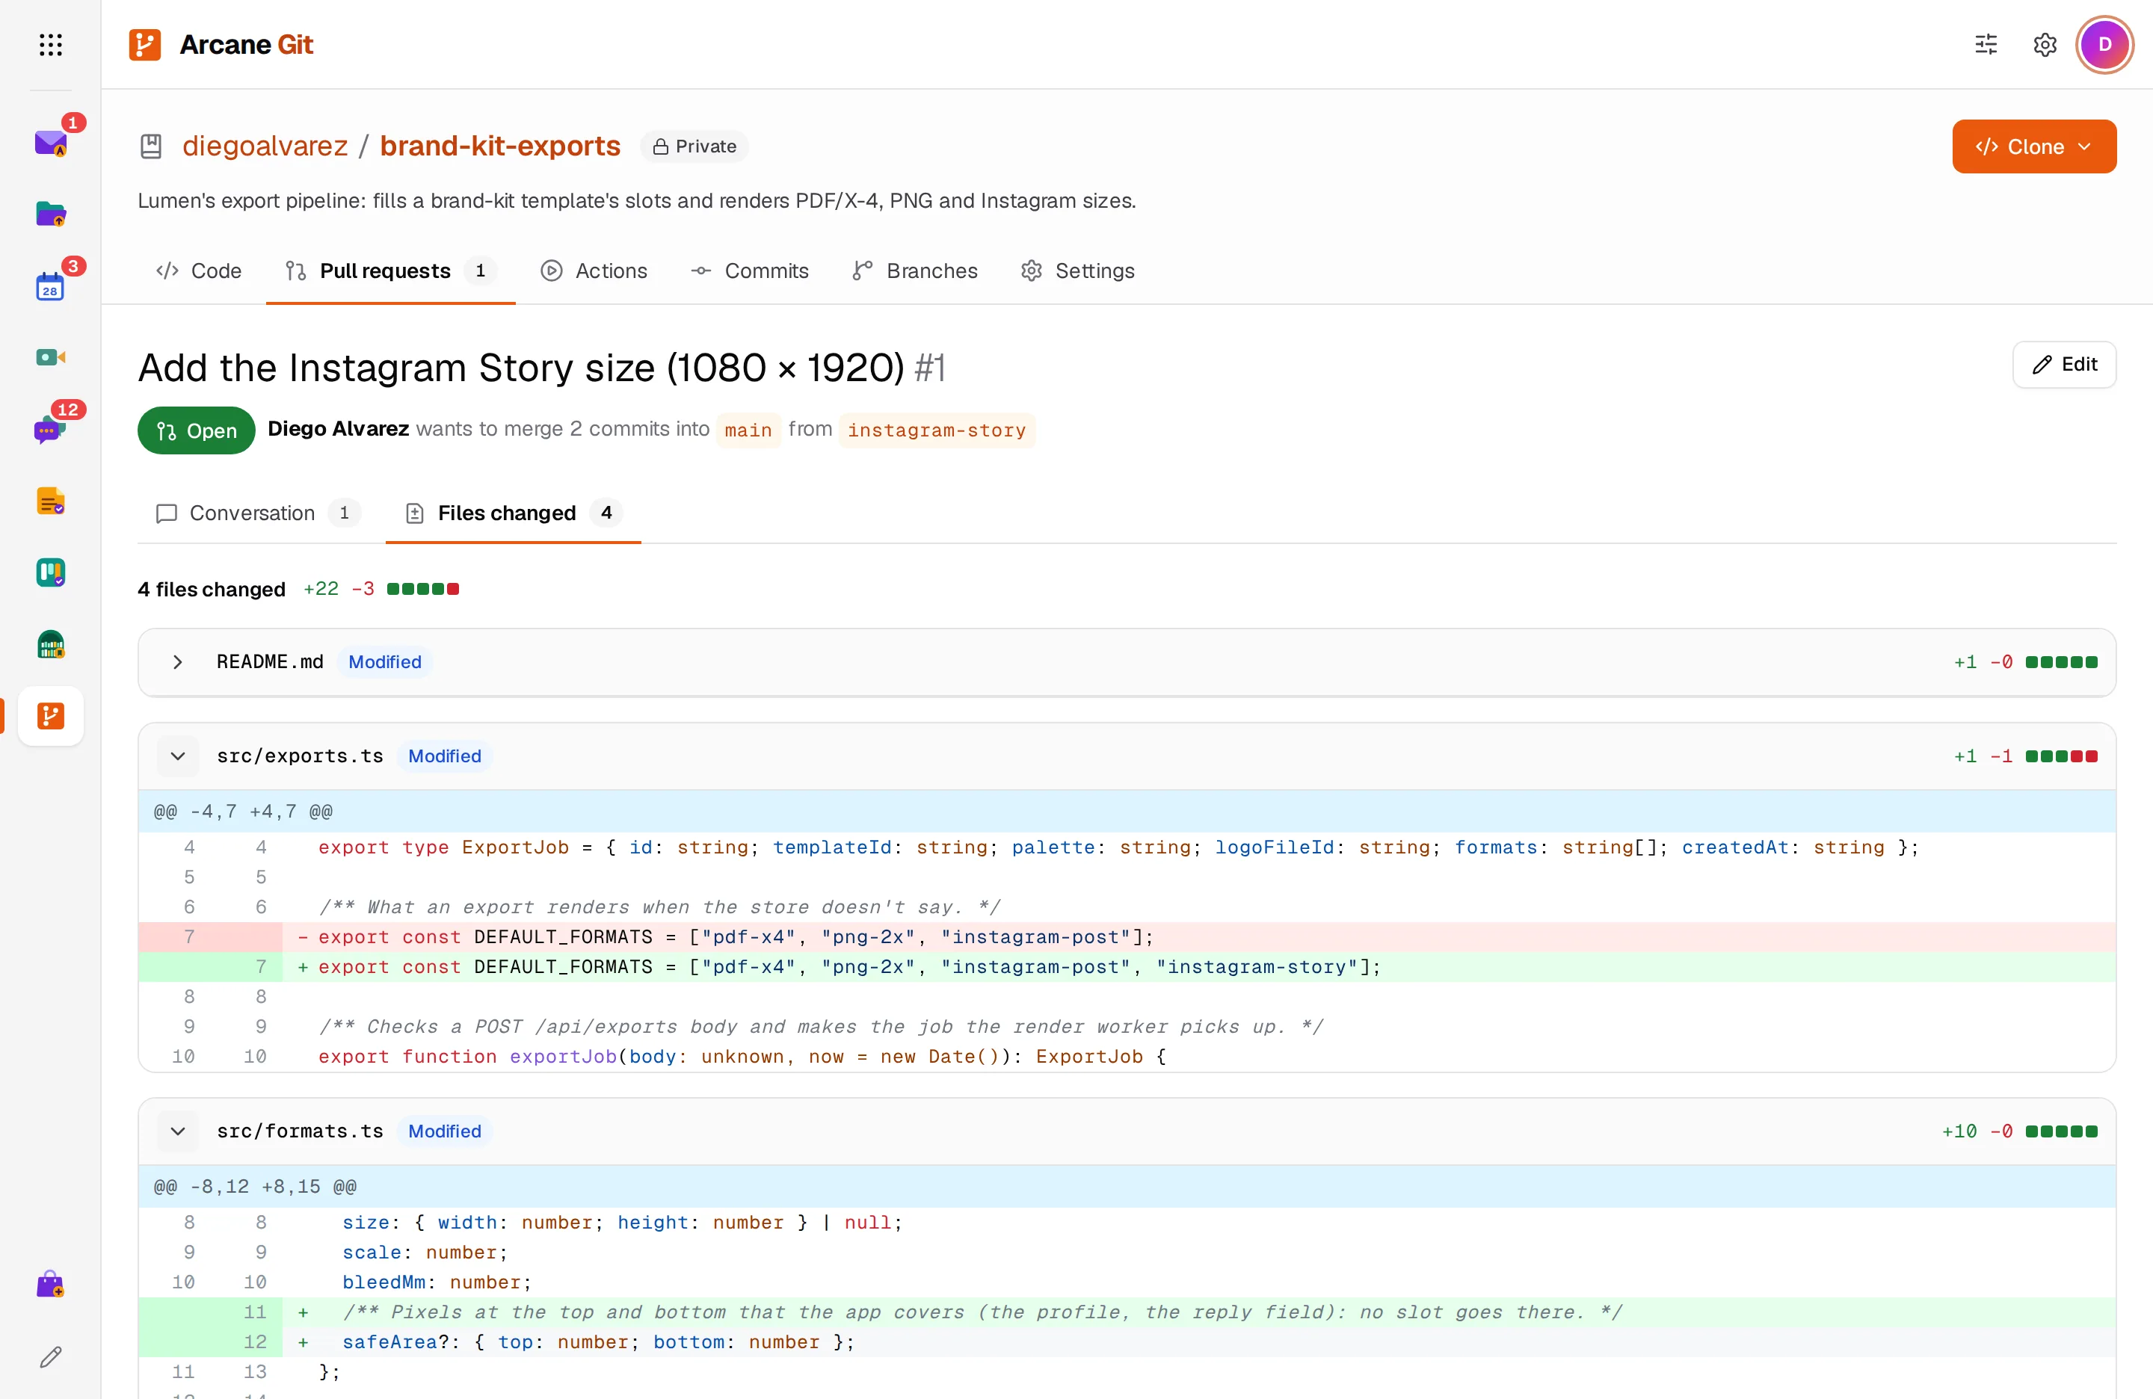Open the repository Settings tab
Screen dimensions: 2153x1399
click(1077, 271)
